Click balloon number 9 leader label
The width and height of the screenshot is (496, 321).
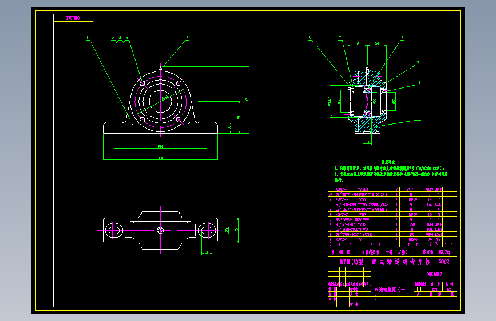[x=418, y=62]
